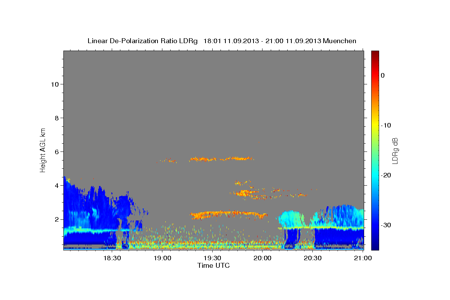Viewport: 450px width, 300px height.
Task: Click the colorbar value '-10'
Action: 386,125
